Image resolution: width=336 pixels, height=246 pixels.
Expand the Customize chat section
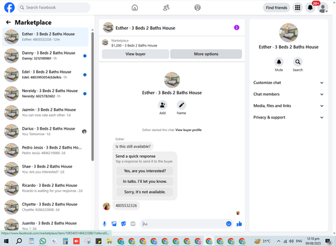tap(288, 83)
